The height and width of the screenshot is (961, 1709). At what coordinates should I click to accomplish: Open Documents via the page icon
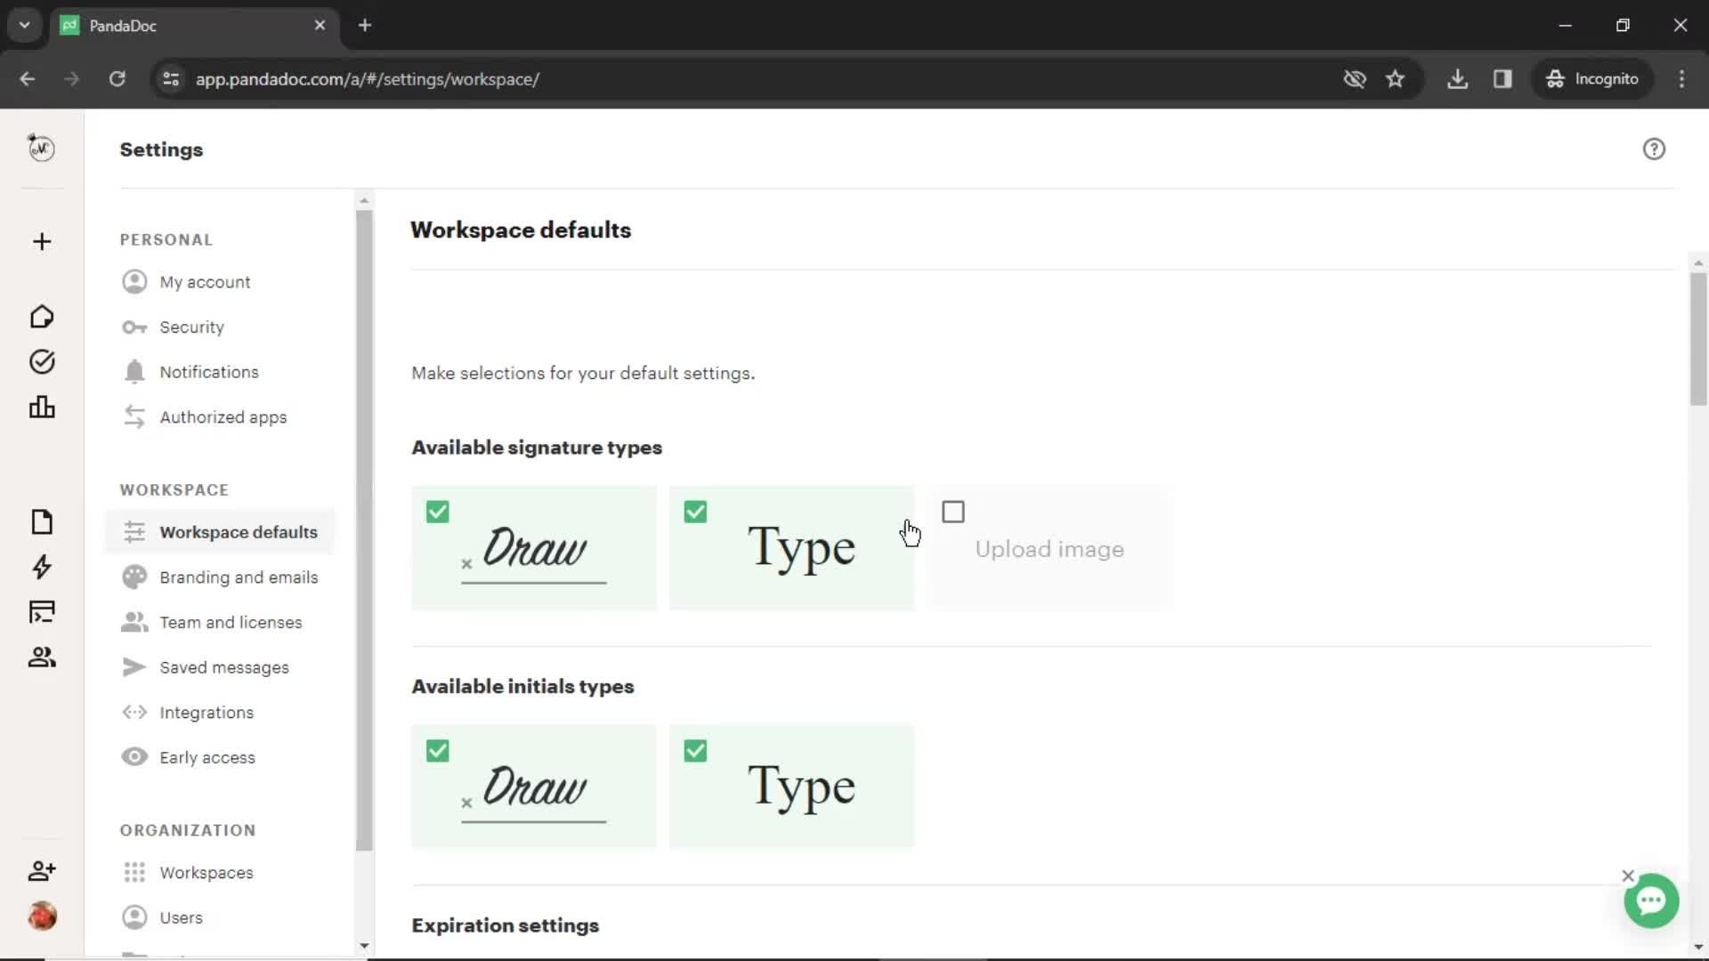(42, 521)
